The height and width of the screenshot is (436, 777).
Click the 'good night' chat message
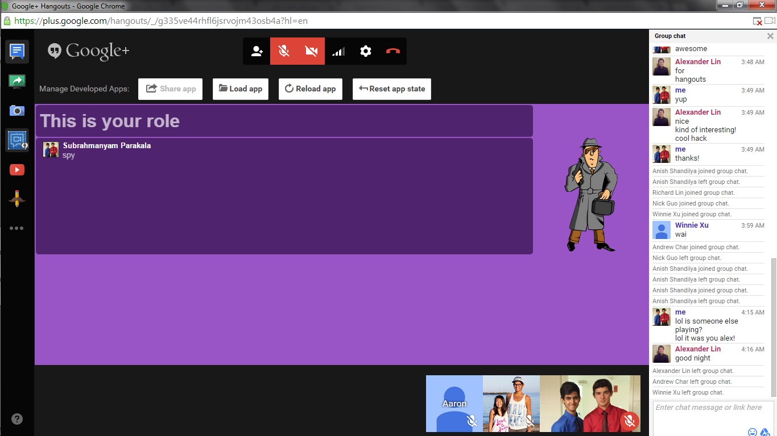click(693, 358)
